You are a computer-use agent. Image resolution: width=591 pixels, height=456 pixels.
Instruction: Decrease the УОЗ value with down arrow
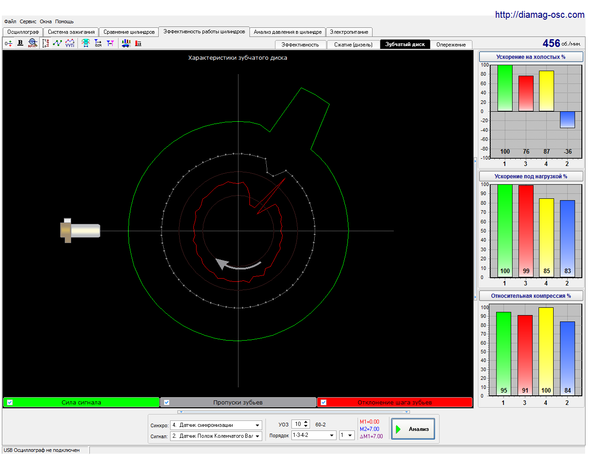306,427
